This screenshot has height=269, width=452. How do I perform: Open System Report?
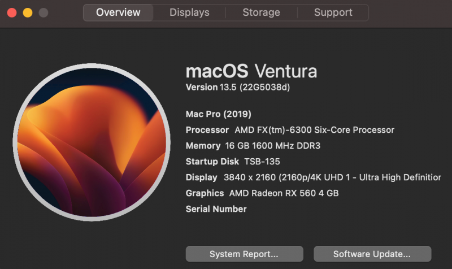244,254
